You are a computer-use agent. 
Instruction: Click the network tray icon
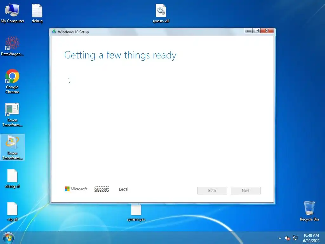295,238
